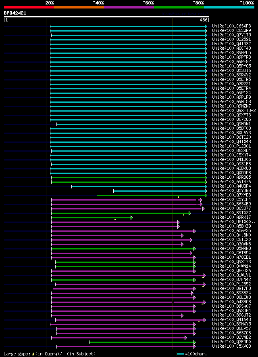Select the UniRef100_P12852 label
The height and width of the screenshot is (357, 258).
pos(231,284)
